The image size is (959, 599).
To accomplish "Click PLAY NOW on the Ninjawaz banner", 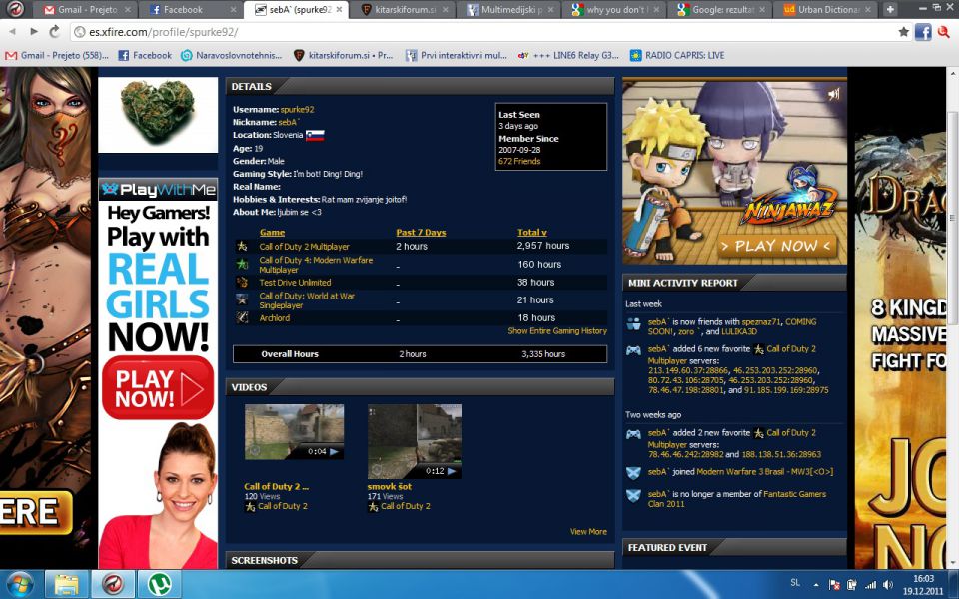I will click(776, 246).
